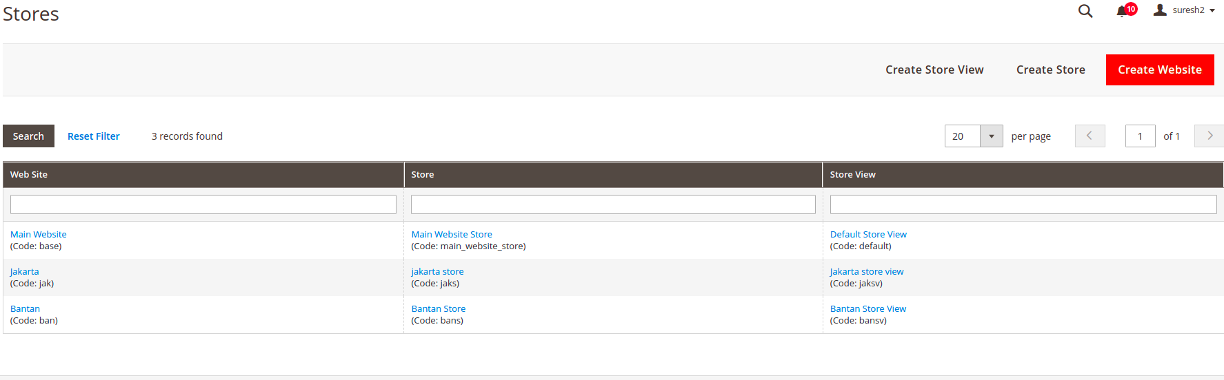Click Create Store button

(x=1050, y=70)
